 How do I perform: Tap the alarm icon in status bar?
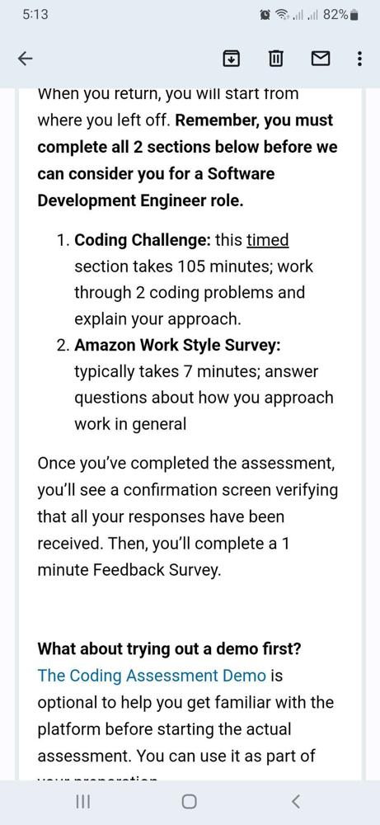[265, 15]
